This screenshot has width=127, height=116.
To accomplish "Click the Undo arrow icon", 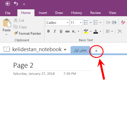I will [16, 4].
